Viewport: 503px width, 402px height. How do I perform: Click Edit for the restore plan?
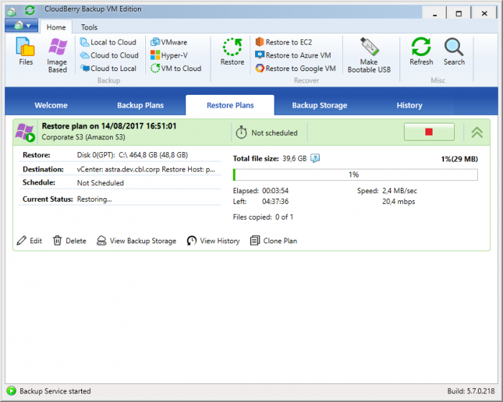[x=29, y=241]
